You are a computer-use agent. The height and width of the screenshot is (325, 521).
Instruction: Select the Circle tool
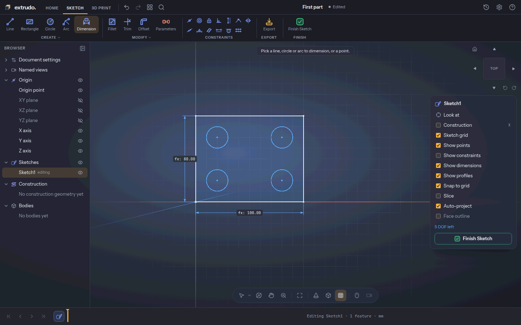[50, 25]
